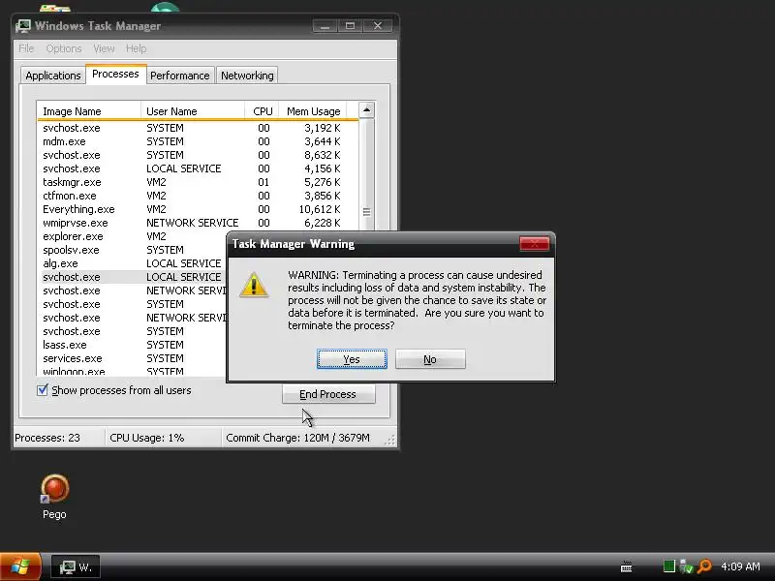Image resolution: width=775 pixels, height=581 pixels.
Task: Open the File menu
Action: (x=26, y=48)
